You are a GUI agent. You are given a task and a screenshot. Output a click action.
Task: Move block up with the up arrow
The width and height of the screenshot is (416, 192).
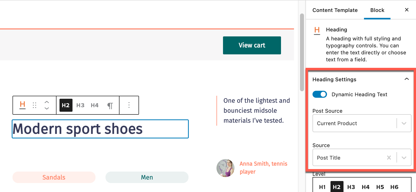(47, 102)
